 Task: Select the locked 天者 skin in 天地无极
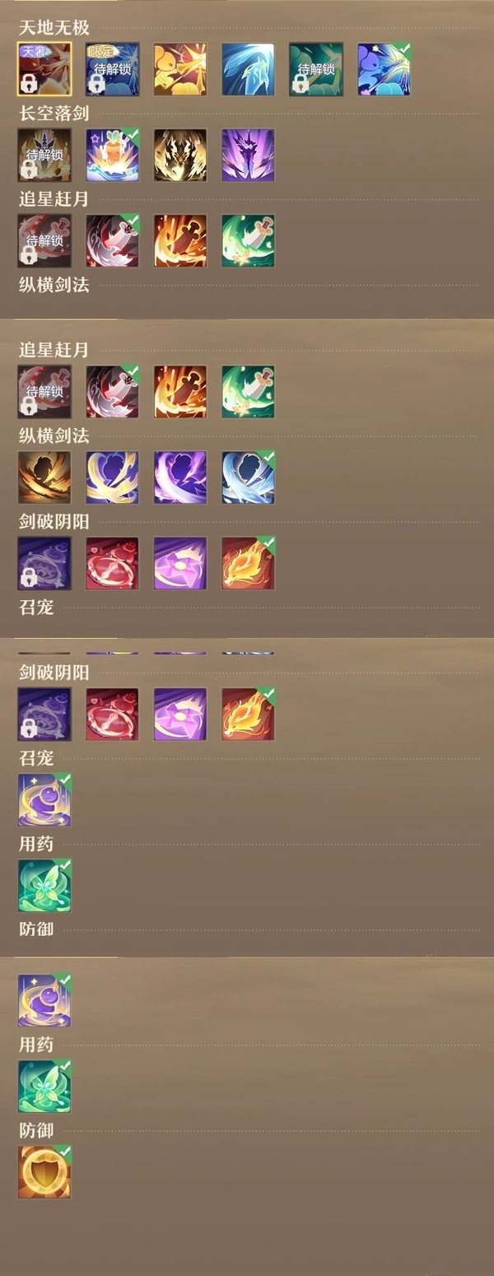click(44, 69)
